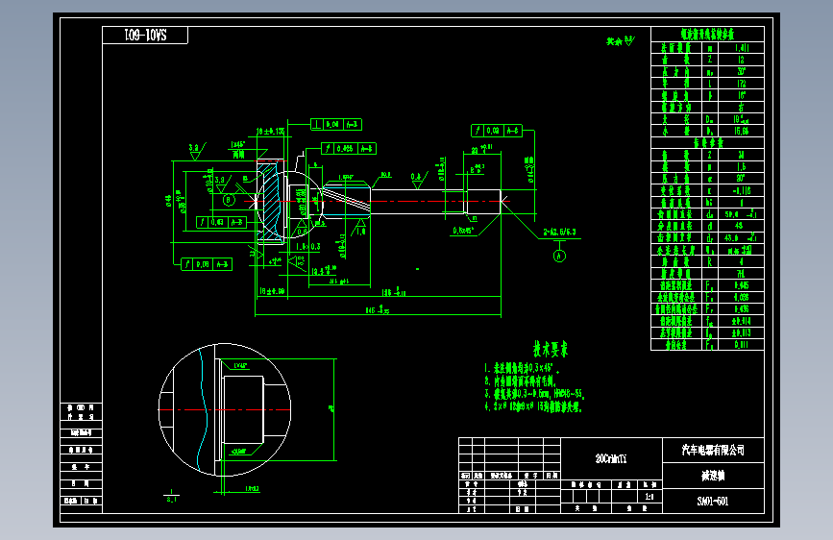
Task: Click the enlarged detail view circle
Action: click(225, 409)
